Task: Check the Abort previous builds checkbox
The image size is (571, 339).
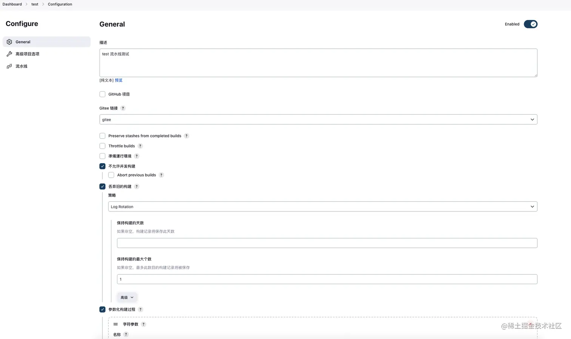Action: (x=111, y=175)
